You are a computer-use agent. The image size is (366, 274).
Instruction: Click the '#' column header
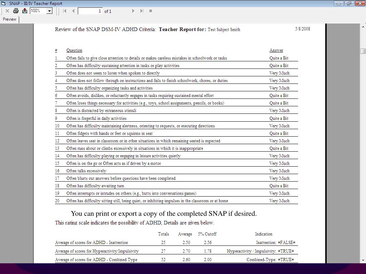pos(56,50)
